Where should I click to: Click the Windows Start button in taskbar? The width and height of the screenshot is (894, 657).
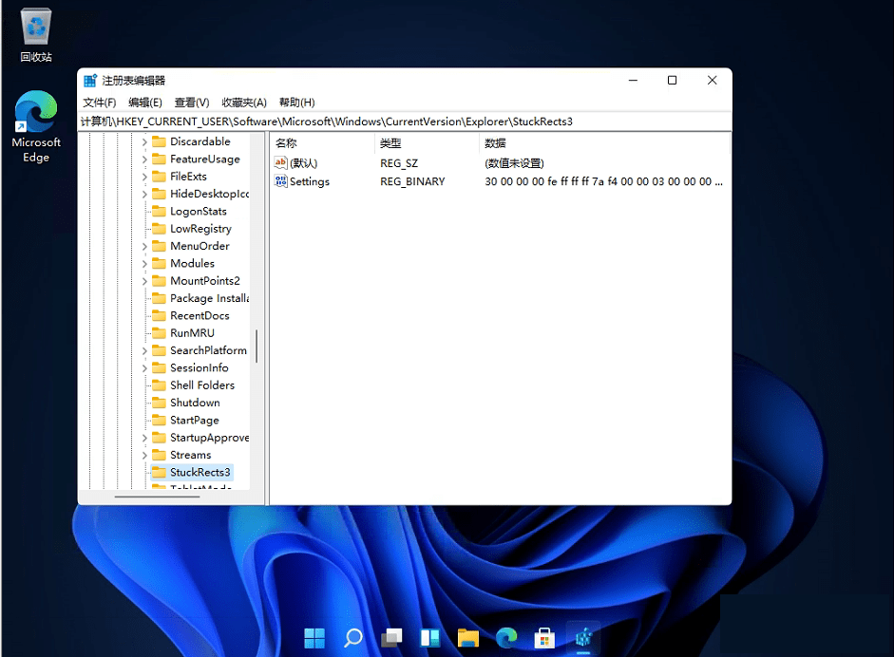click(314, 637)
